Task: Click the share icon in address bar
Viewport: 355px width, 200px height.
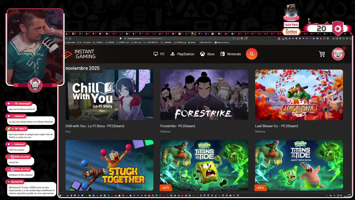Action: tap(238, 38)
